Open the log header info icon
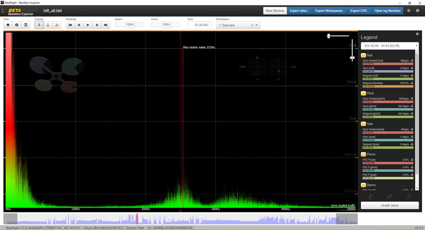The image size is (425, 230). point(17,25)
